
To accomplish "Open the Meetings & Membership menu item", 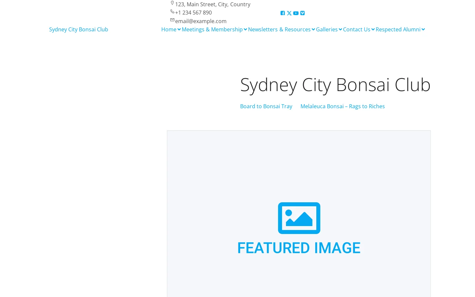I will click(x=212, y=29).
